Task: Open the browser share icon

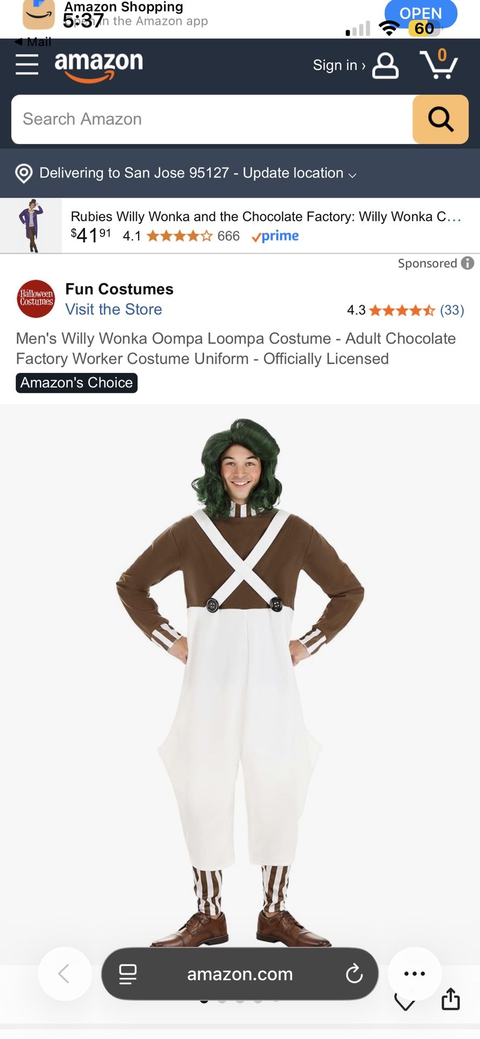Action: pos(451,999)
